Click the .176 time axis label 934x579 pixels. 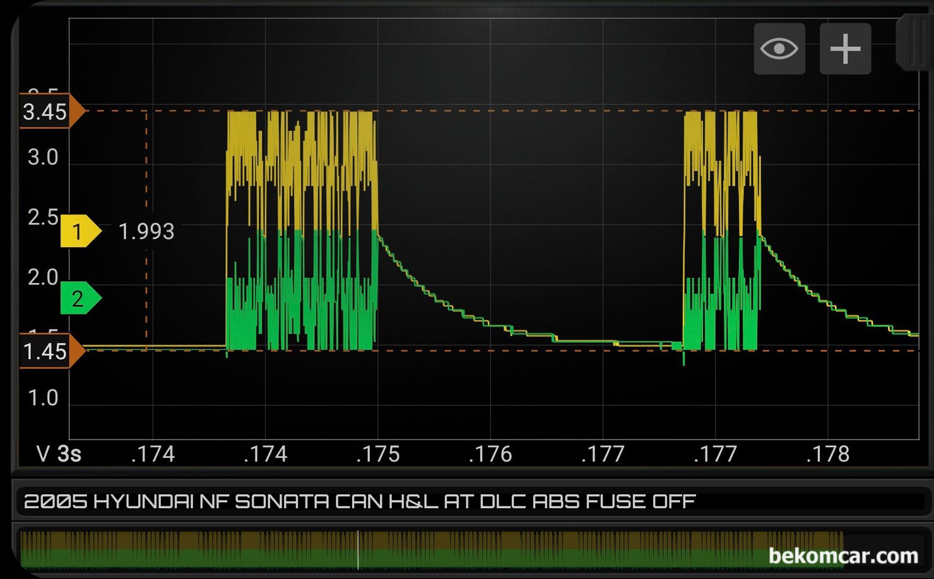490,454
